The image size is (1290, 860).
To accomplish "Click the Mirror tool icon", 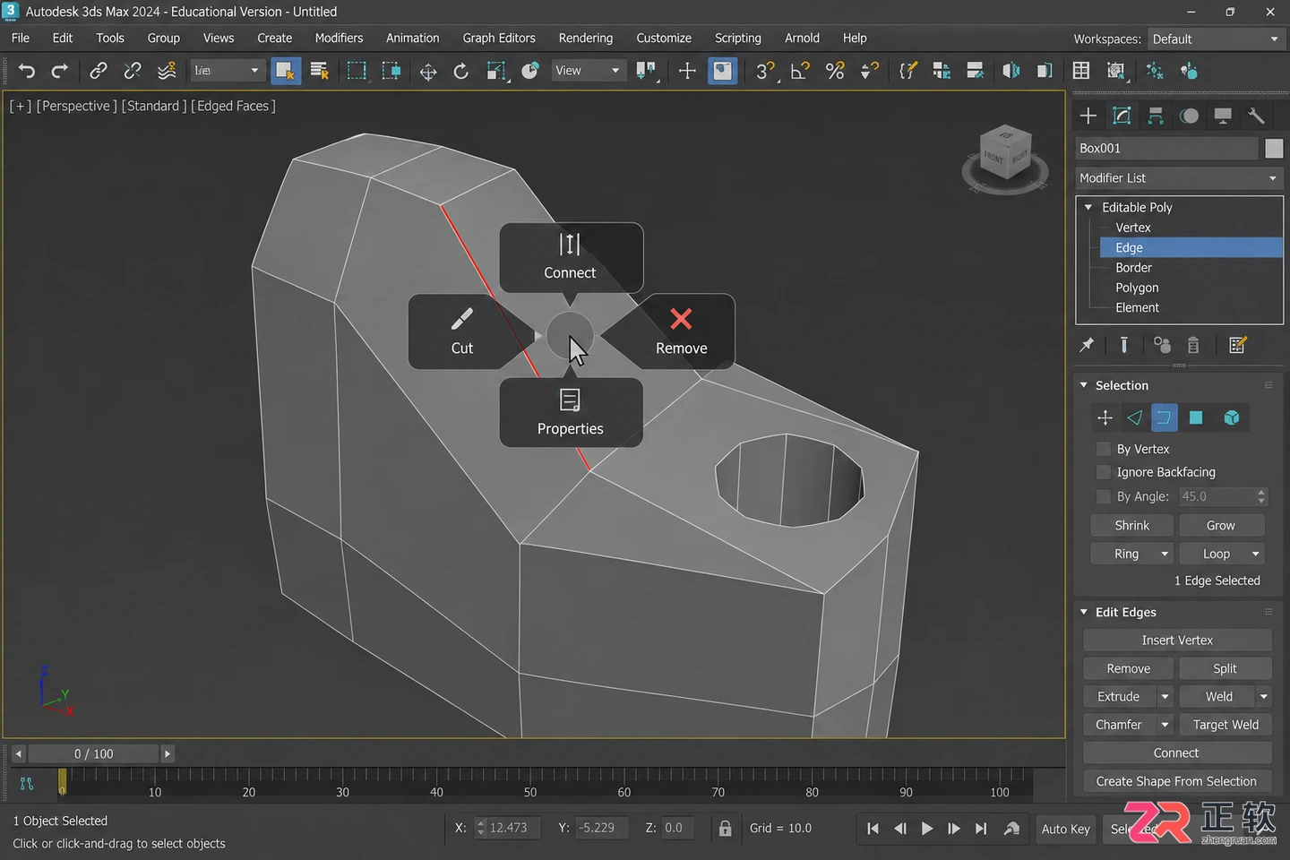I will click(x=1010, y=71).
